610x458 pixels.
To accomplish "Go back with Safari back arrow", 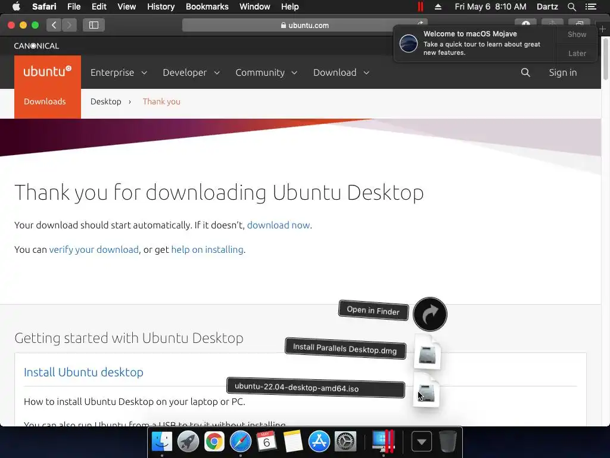I will coord(54,25).
